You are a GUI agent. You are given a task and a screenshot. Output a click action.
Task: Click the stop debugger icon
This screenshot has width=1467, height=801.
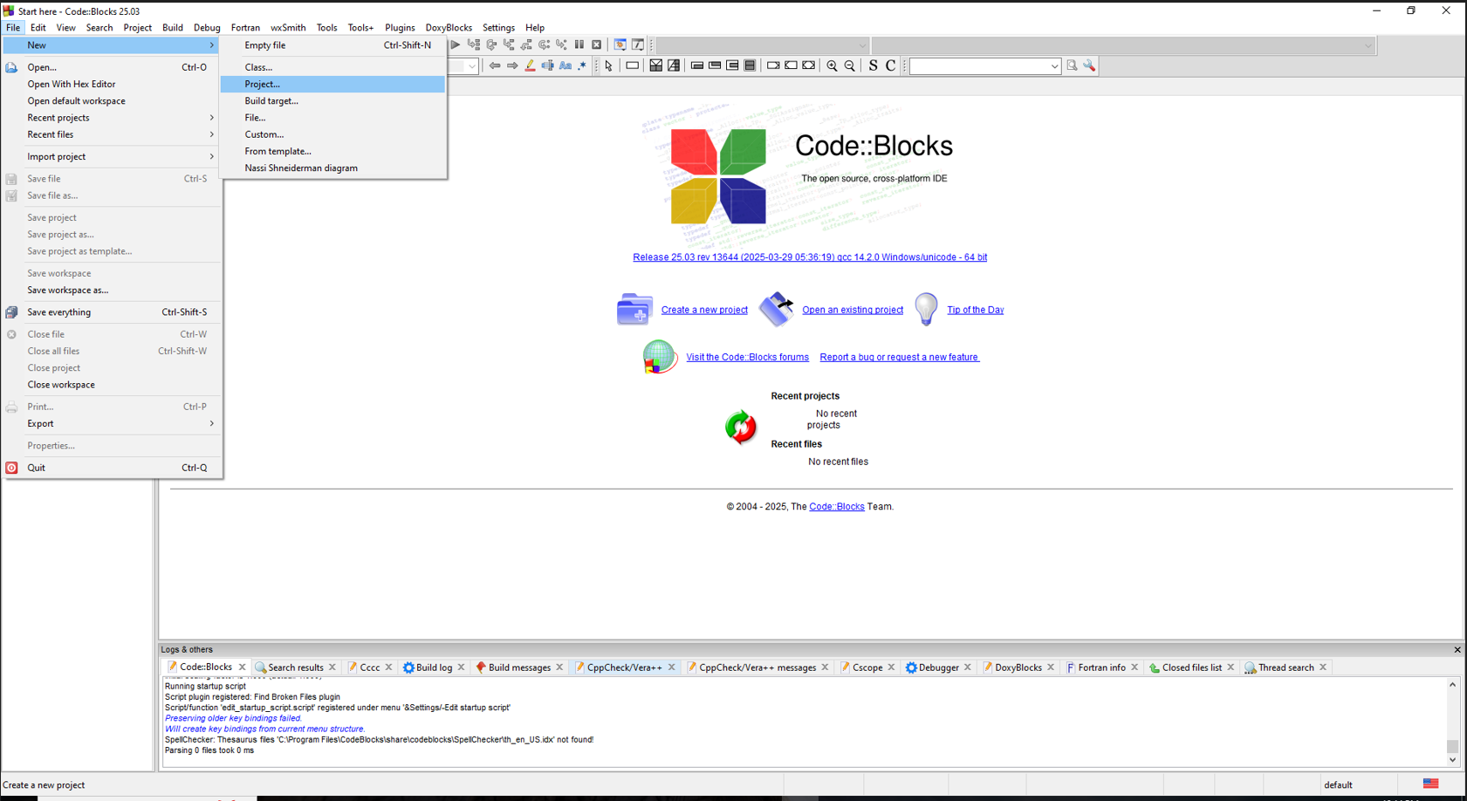(597, 44)
